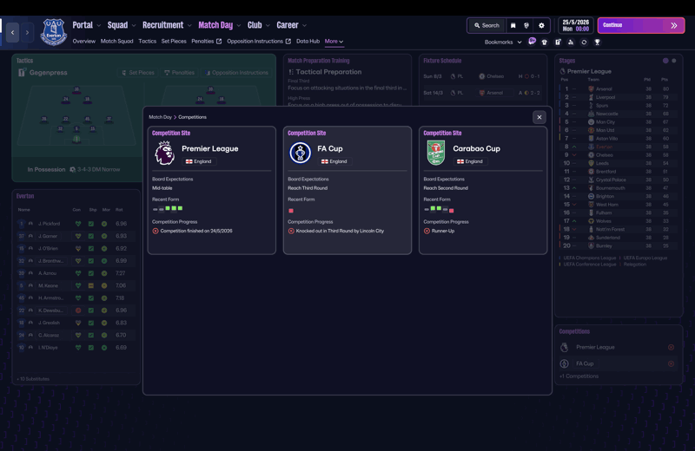This screenshot has width=695, height=451.
Task: Expand the Squad dropdown arrow
Action: click(x=134, y=26)
